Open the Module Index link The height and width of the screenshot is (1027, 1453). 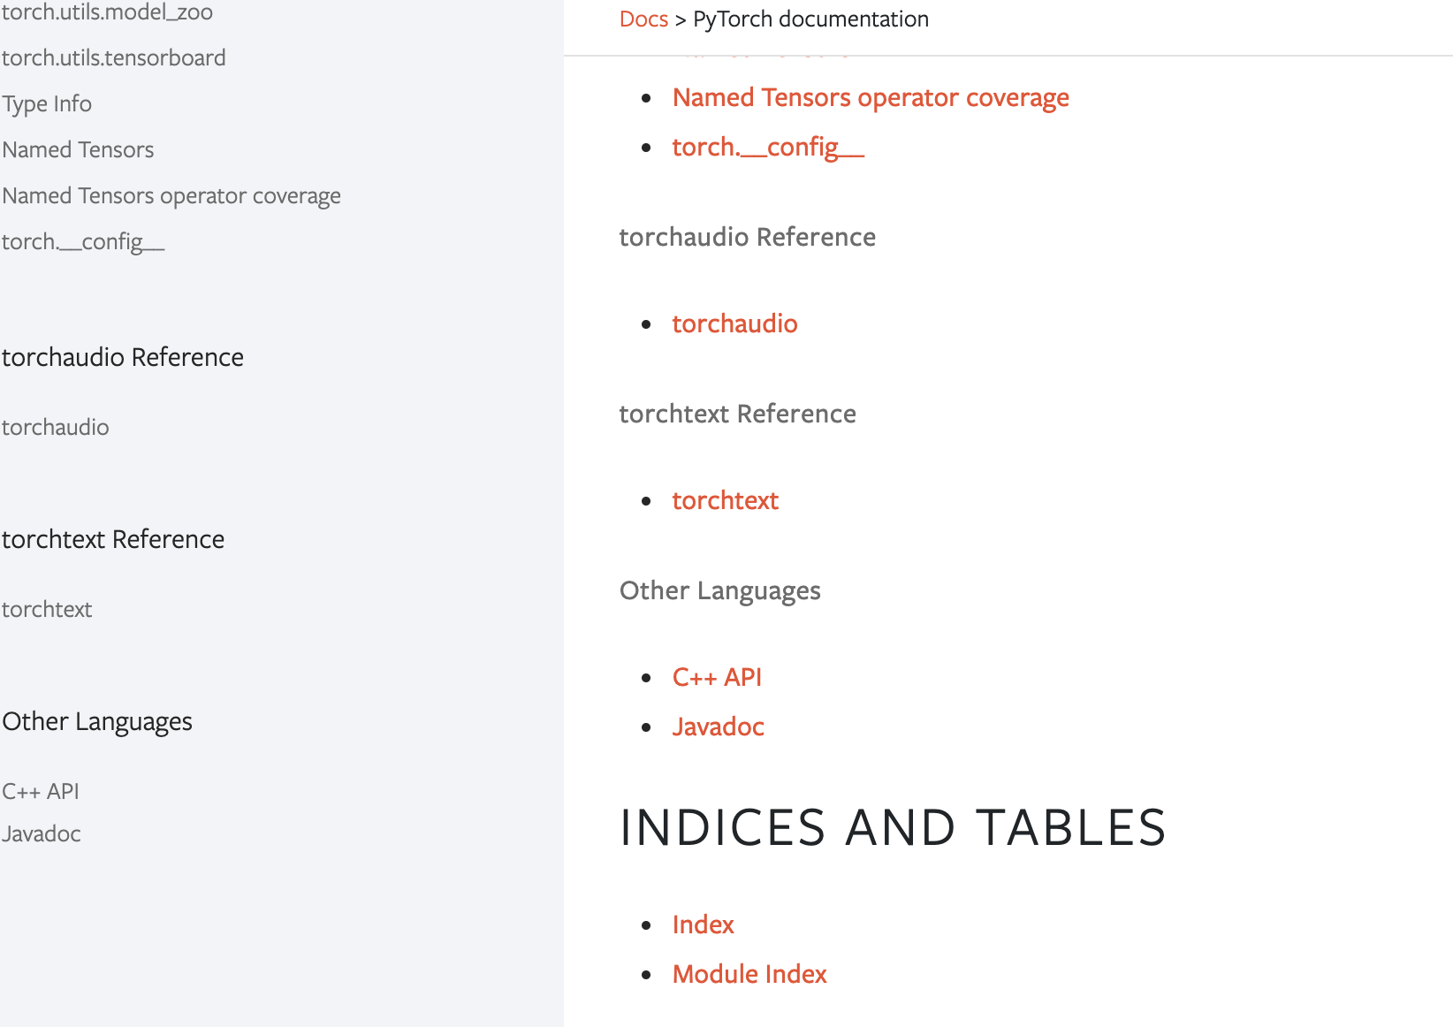coord(749,974)
